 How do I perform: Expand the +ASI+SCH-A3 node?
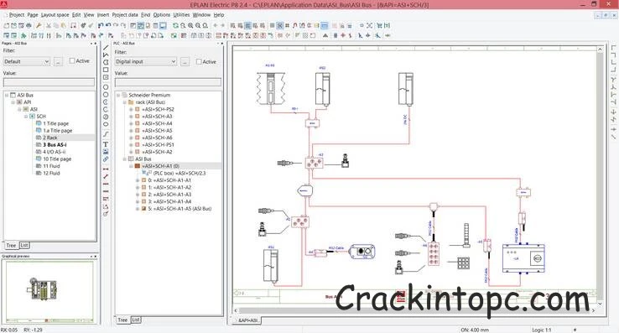[131, 117]
